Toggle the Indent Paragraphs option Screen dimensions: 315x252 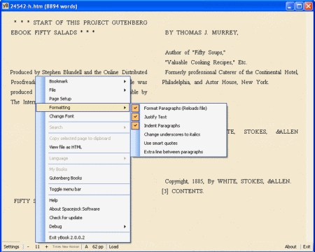(178, 125)
